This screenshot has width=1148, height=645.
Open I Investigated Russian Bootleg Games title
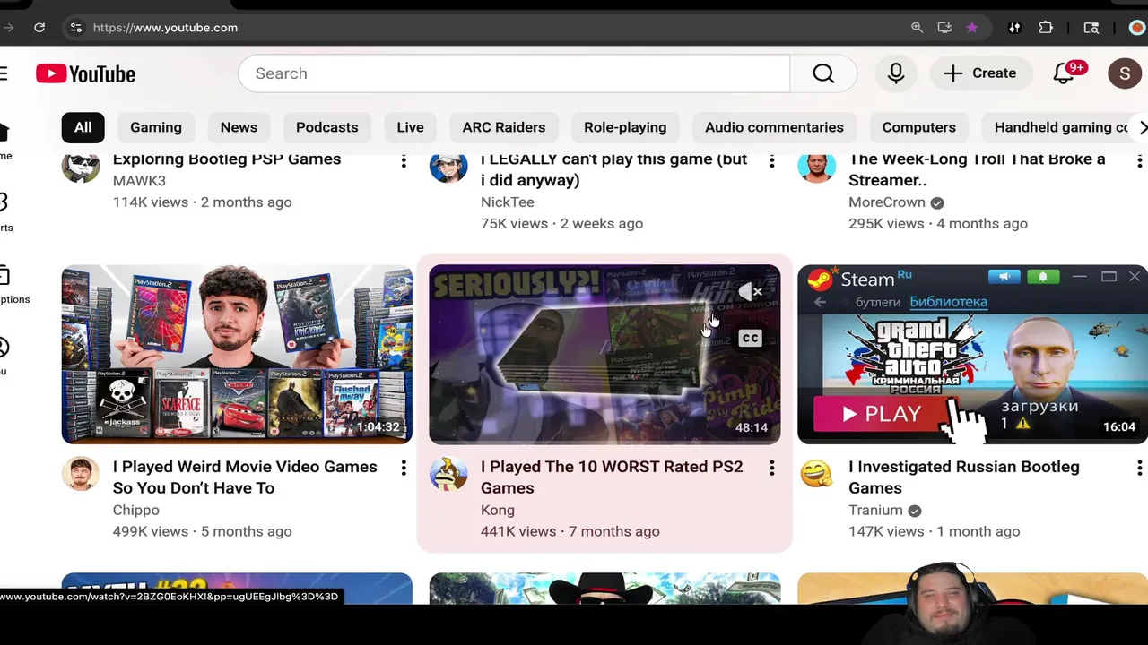coord(964,477)
